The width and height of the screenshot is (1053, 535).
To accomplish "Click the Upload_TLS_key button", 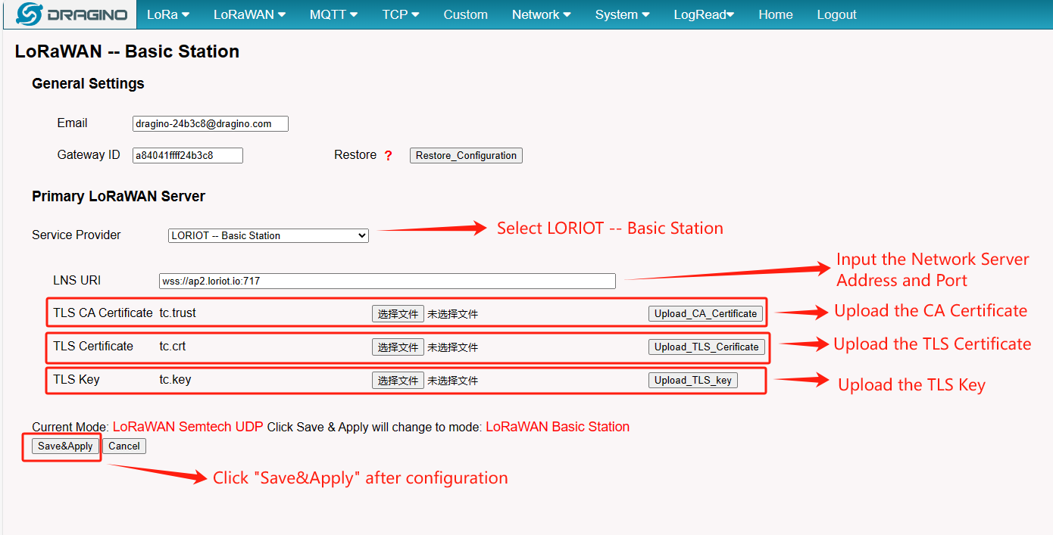I will [693, 380].
